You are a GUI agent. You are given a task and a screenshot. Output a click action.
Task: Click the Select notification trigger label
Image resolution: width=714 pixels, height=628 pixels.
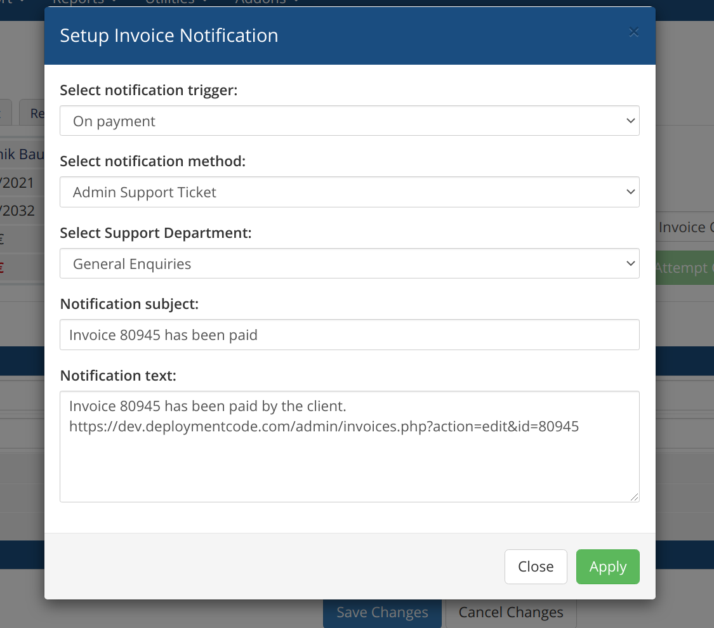point(149,90)
